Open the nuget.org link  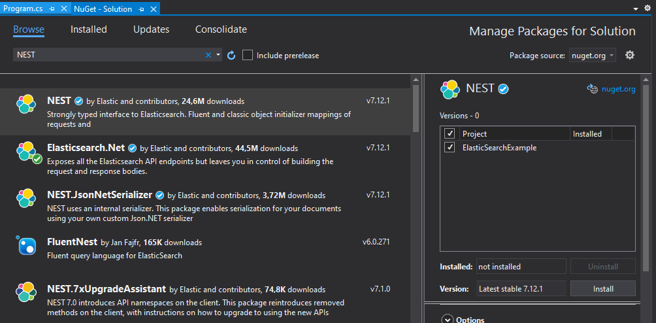[618, 89]
